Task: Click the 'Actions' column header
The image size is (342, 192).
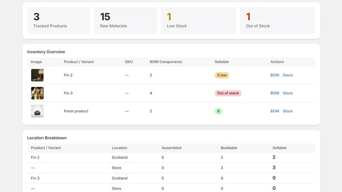Action: pos(277,62)
